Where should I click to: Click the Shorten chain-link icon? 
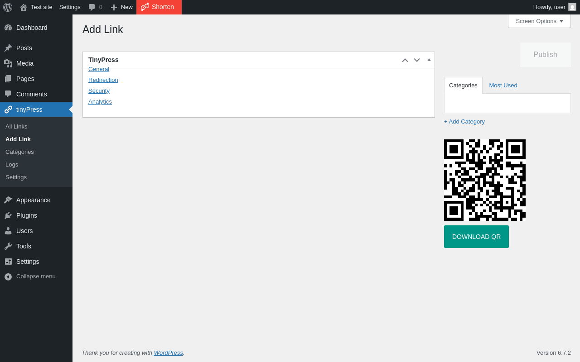[x=145, y=7]
